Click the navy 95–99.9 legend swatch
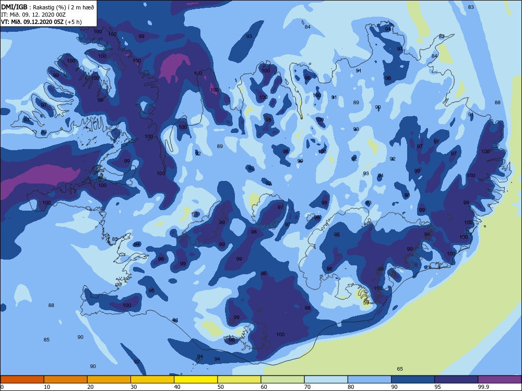Viewport: 522px width, 391px height. pos(456,380)
